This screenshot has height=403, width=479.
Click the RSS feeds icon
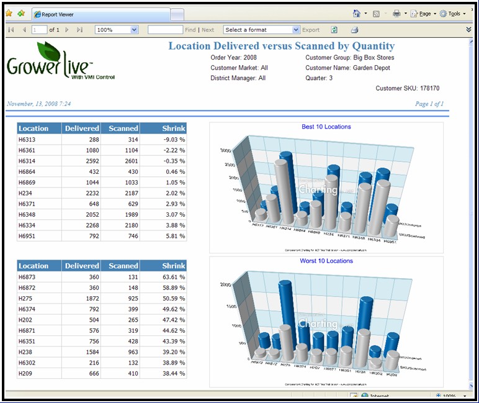coord(377,13)
